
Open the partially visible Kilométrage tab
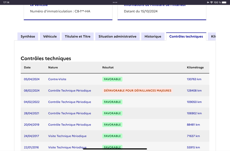point(212,37)
